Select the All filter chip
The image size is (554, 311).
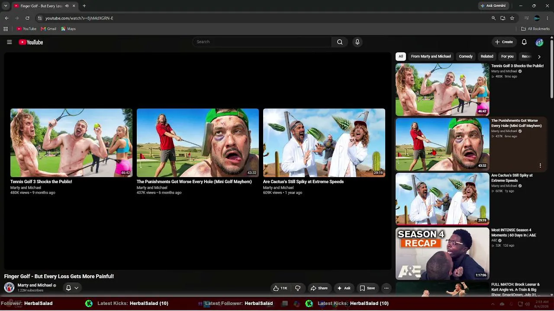pyautogui.click(x=401, y=57)
